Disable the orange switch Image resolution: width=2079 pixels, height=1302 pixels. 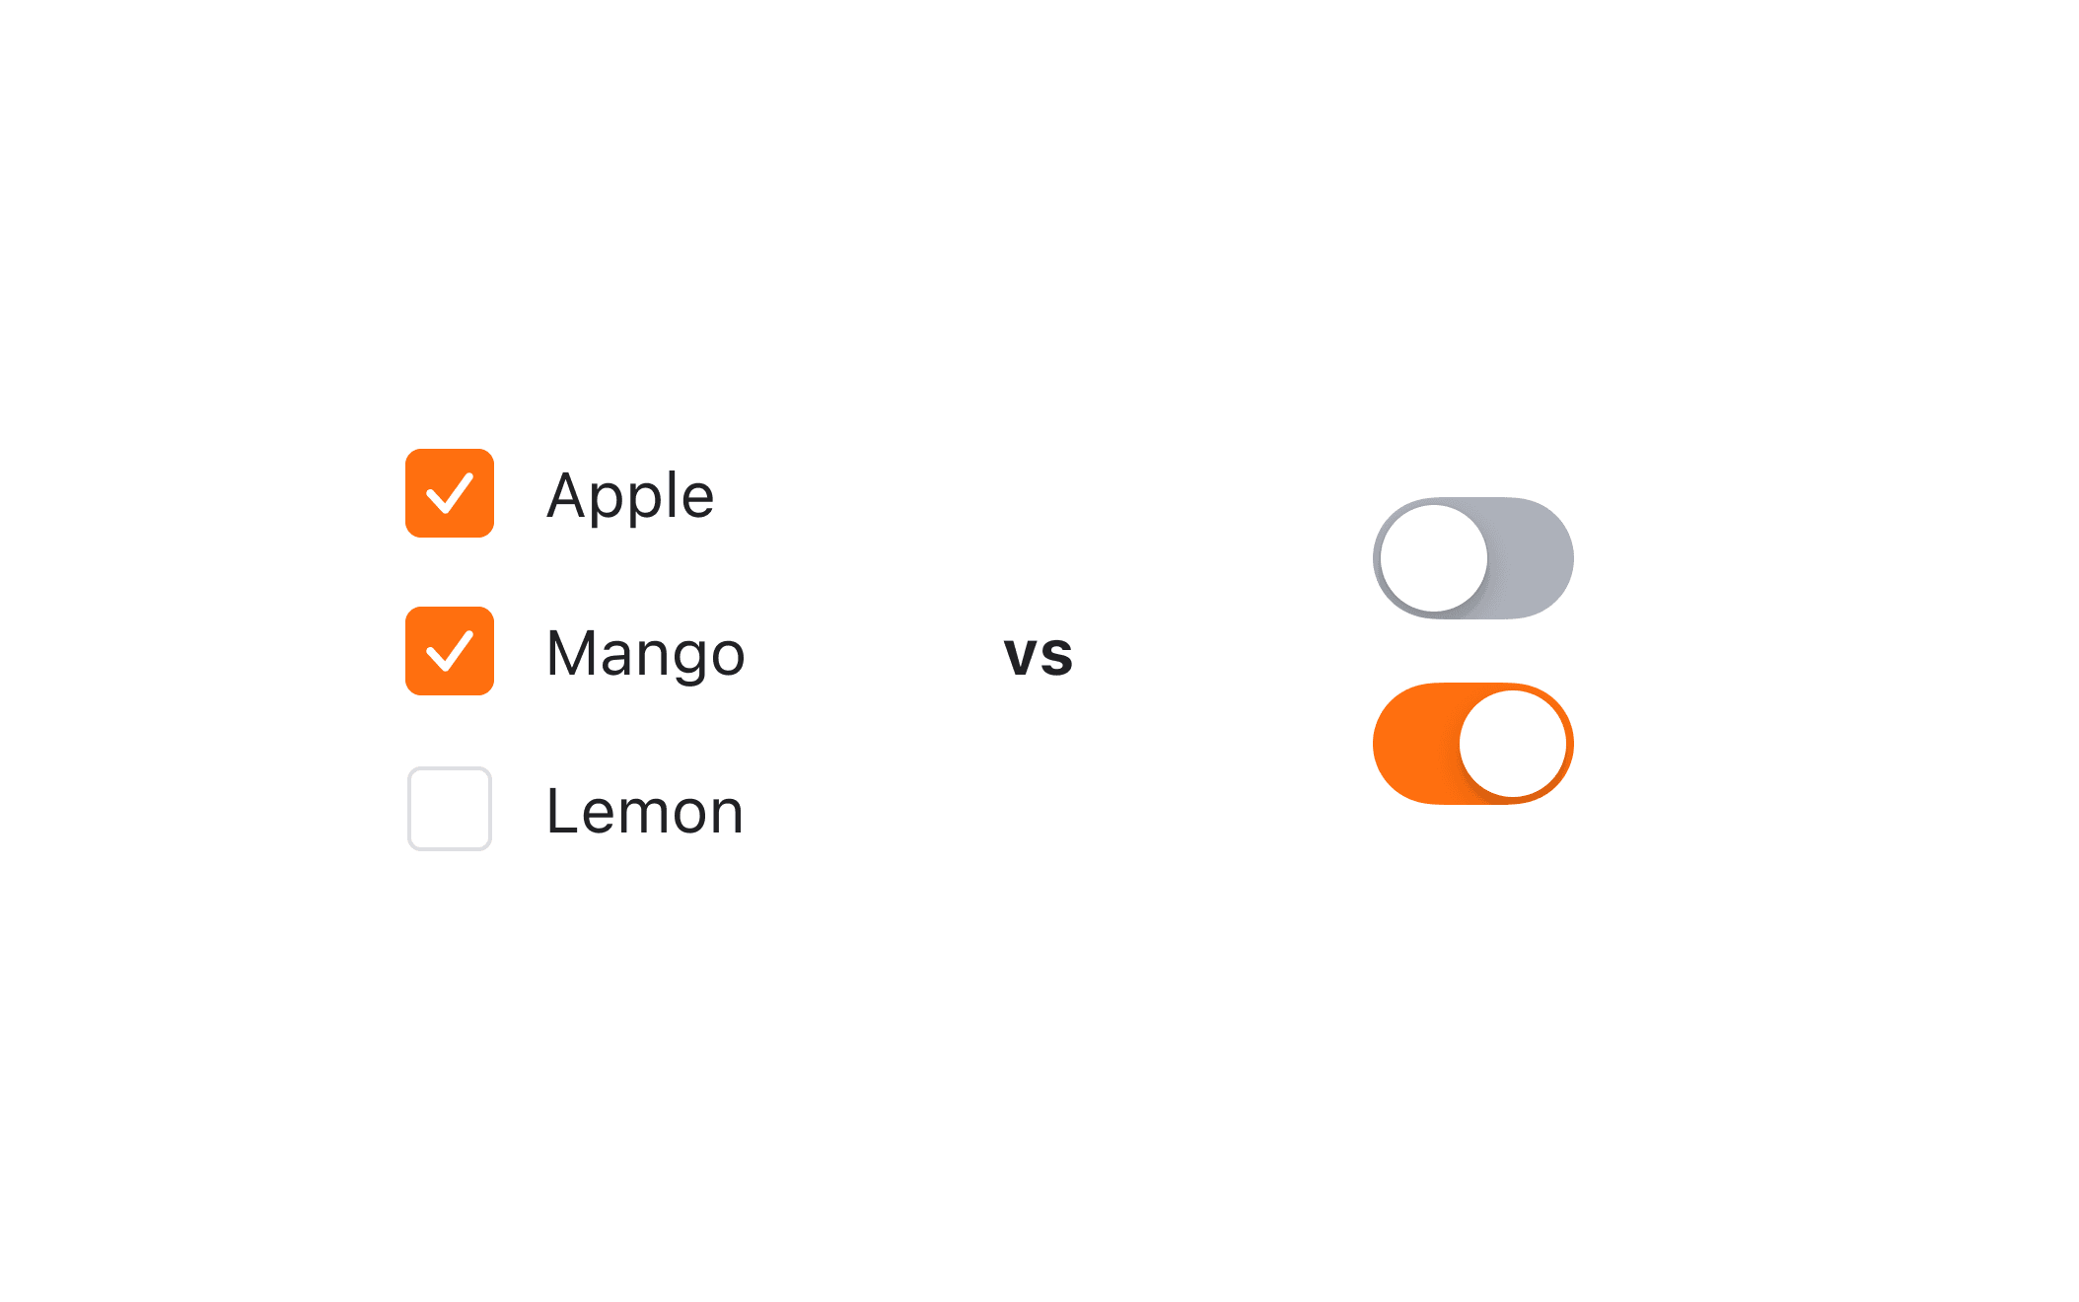tap(1472, 744)
